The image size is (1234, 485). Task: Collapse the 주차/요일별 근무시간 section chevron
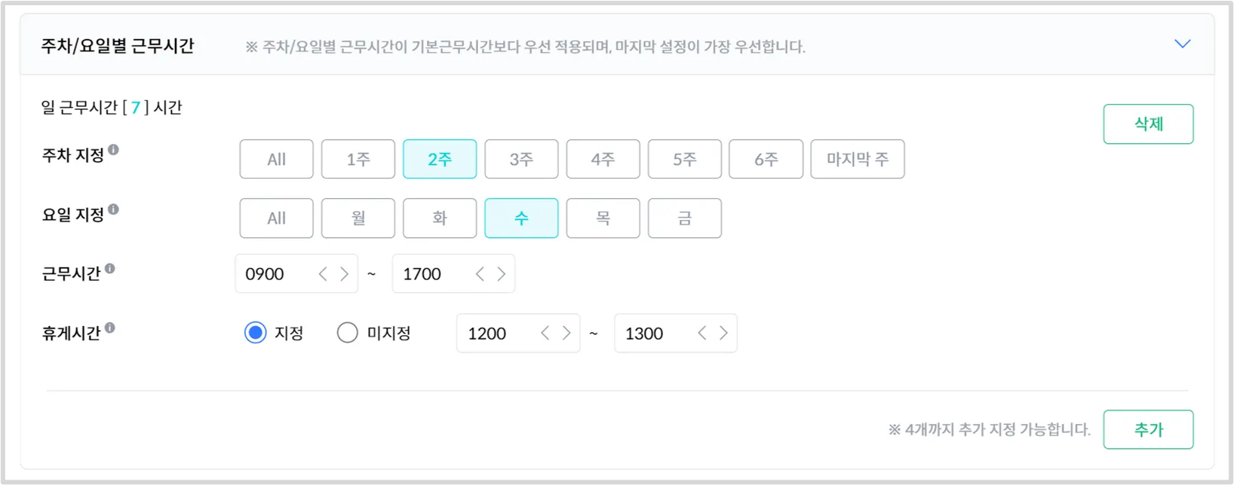1183,44
